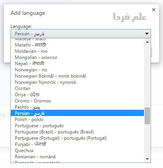Select Romanian - română option

tap(77, 157)
